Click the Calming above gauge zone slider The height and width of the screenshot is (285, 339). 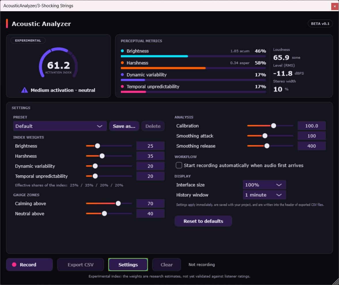tap(109, 203)
